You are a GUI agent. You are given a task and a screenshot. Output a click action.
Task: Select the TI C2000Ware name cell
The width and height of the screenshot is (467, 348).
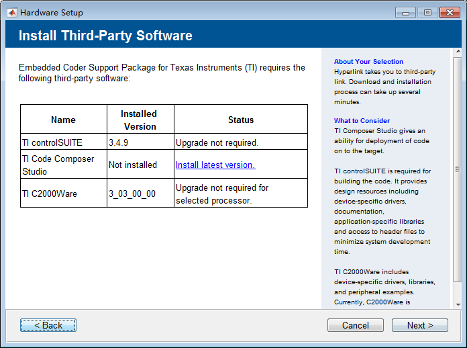64,193
